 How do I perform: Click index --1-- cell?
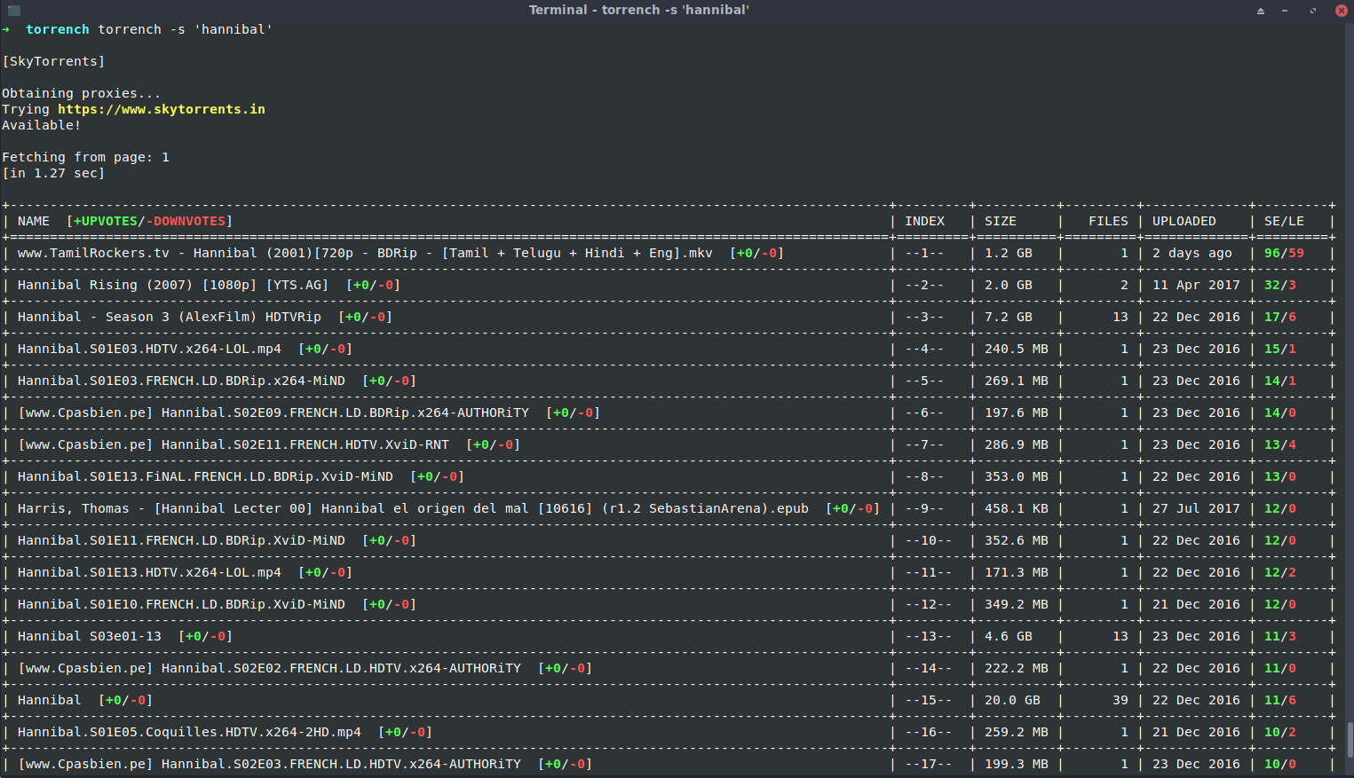point(924,253)
